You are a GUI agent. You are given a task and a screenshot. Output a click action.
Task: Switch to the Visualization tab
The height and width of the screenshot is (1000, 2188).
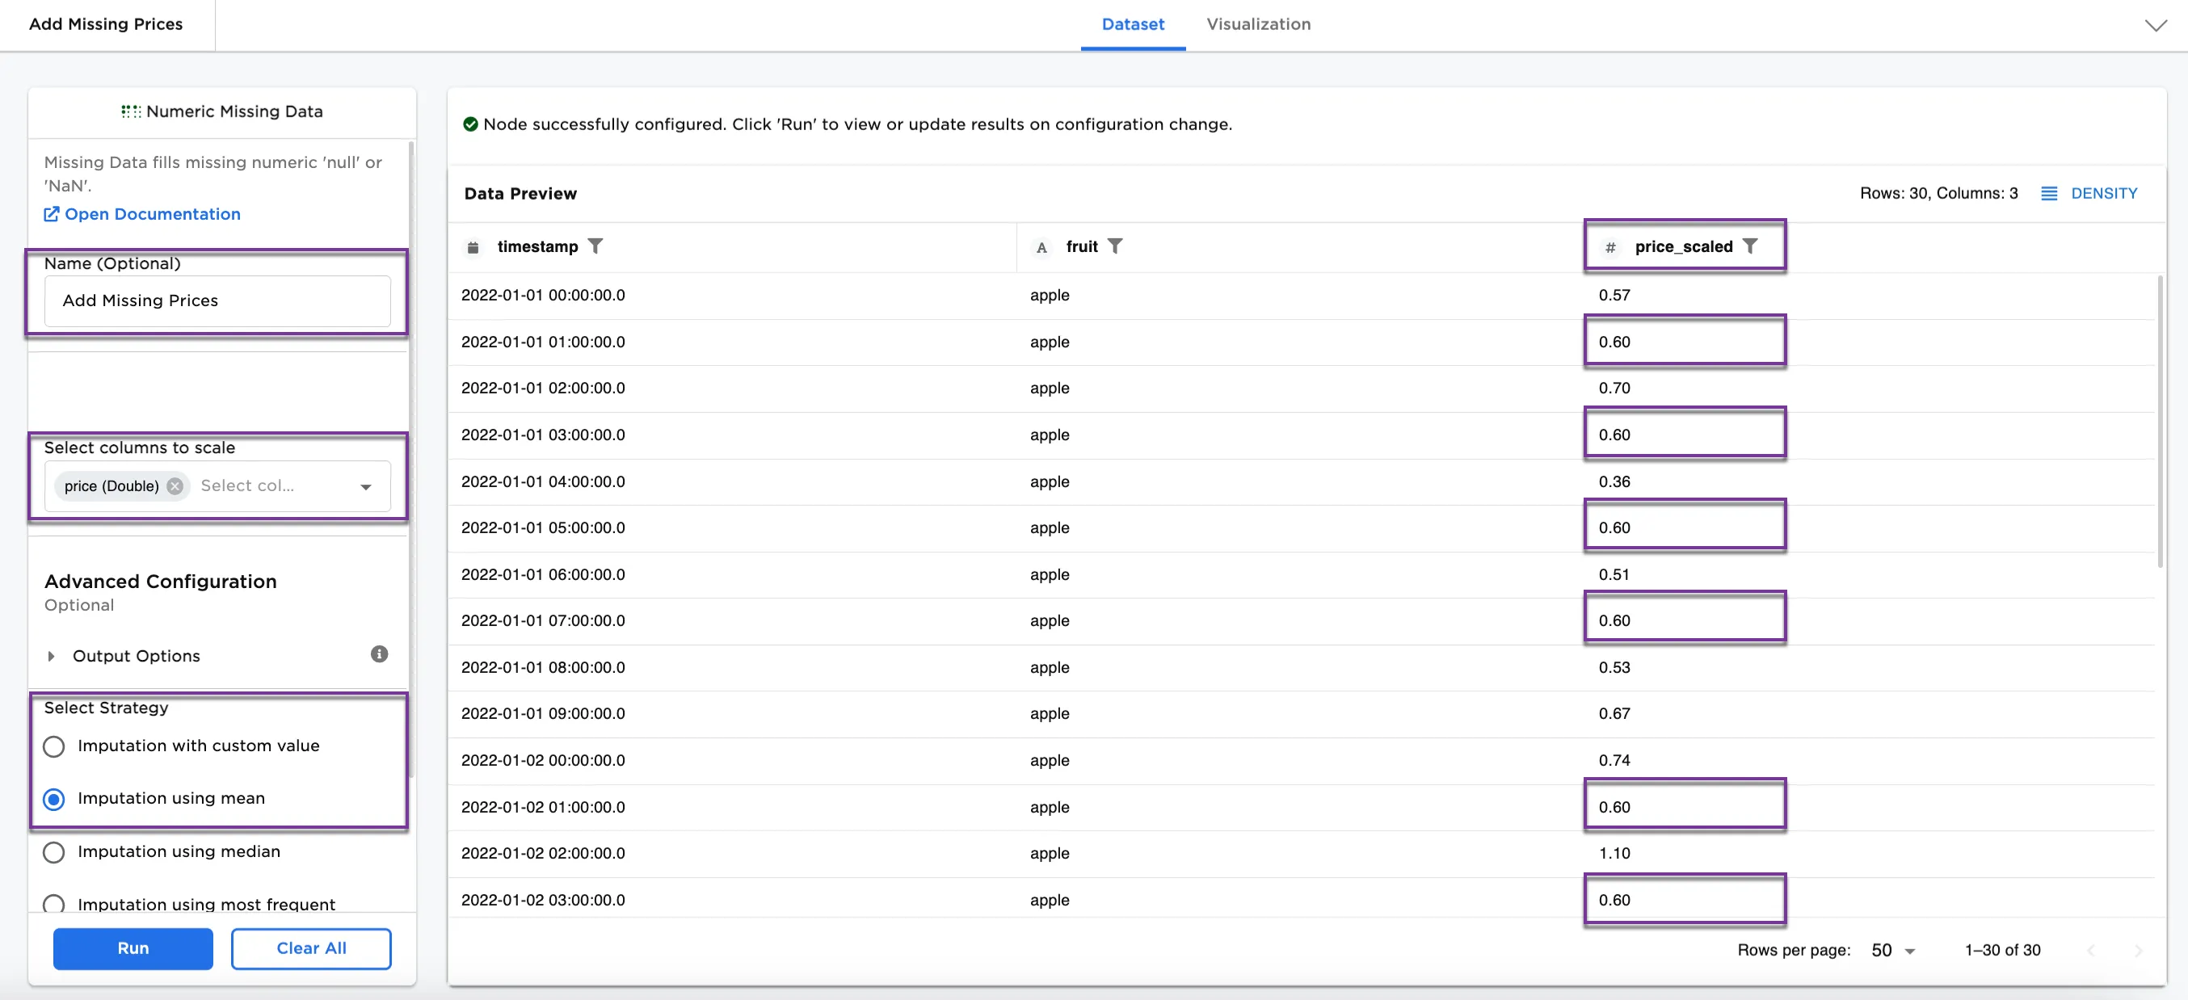[1258, 24]
